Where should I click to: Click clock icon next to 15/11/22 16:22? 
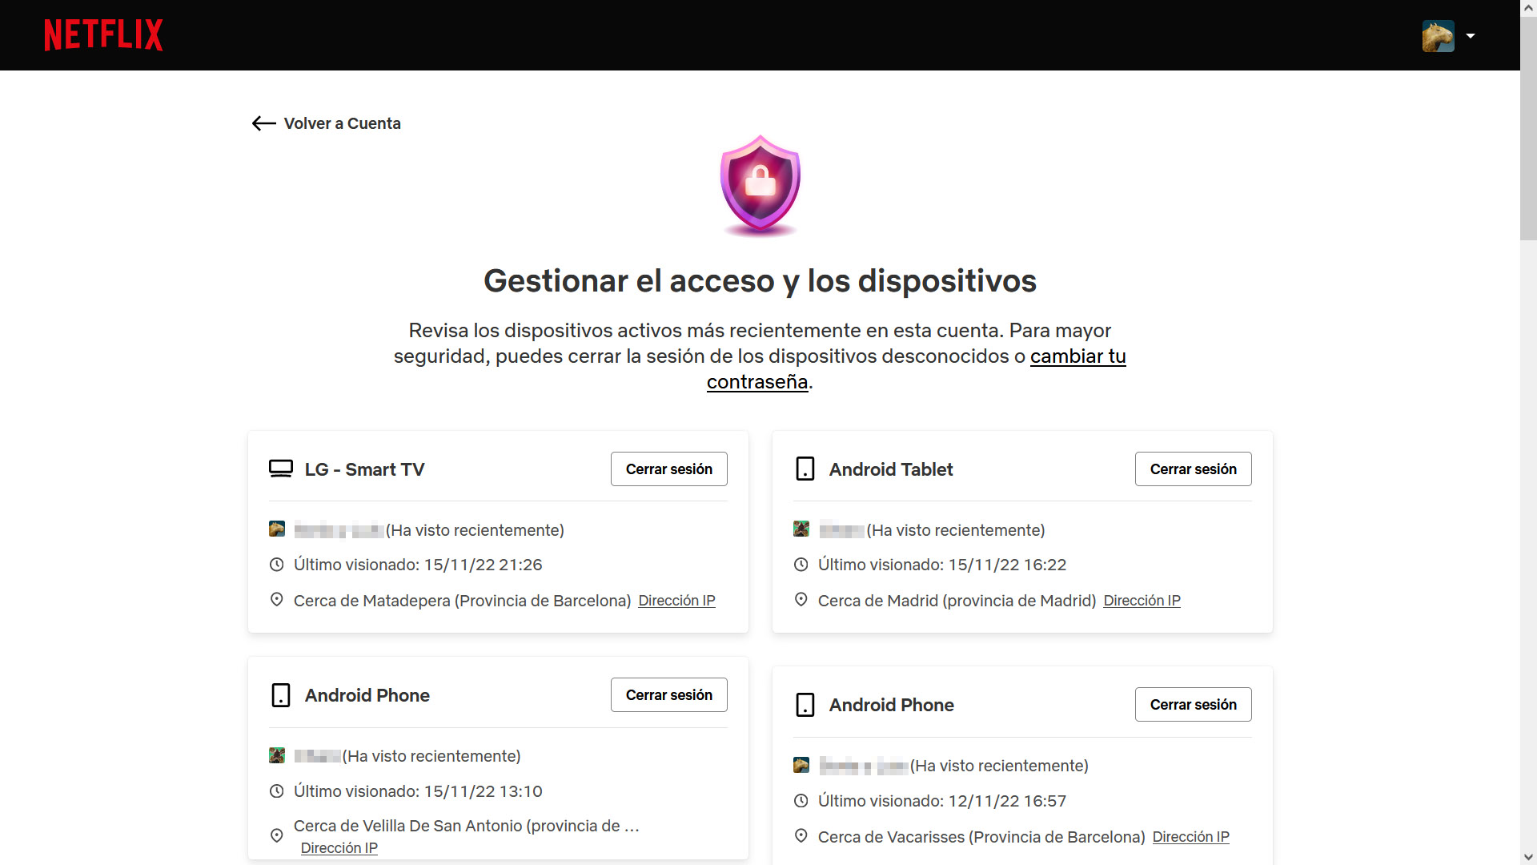801,565
